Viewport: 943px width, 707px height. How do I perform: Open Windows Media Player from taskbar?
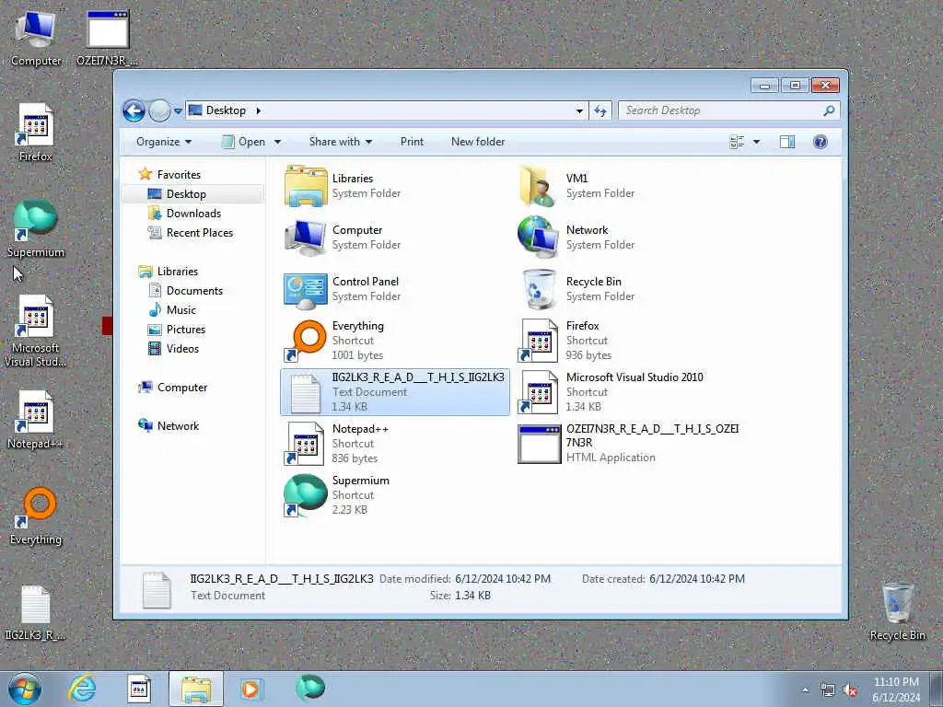(250, 689)
